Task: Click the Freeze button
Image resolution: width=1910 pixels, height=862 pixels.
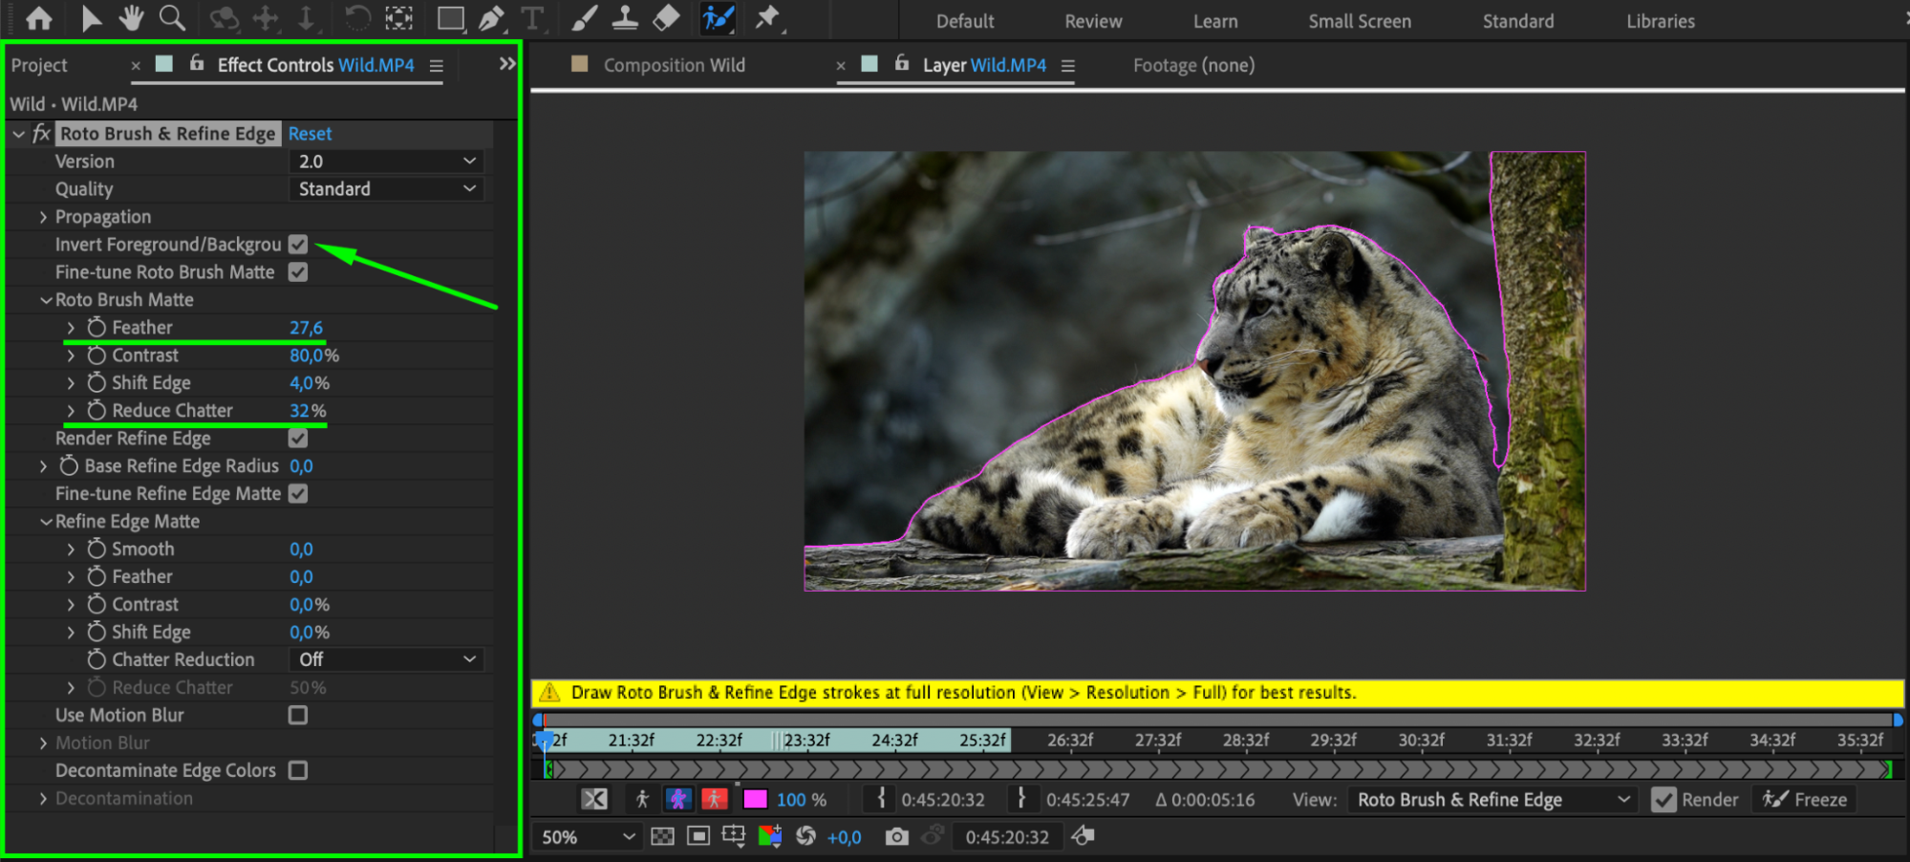Action: (x=1805, y=800)
